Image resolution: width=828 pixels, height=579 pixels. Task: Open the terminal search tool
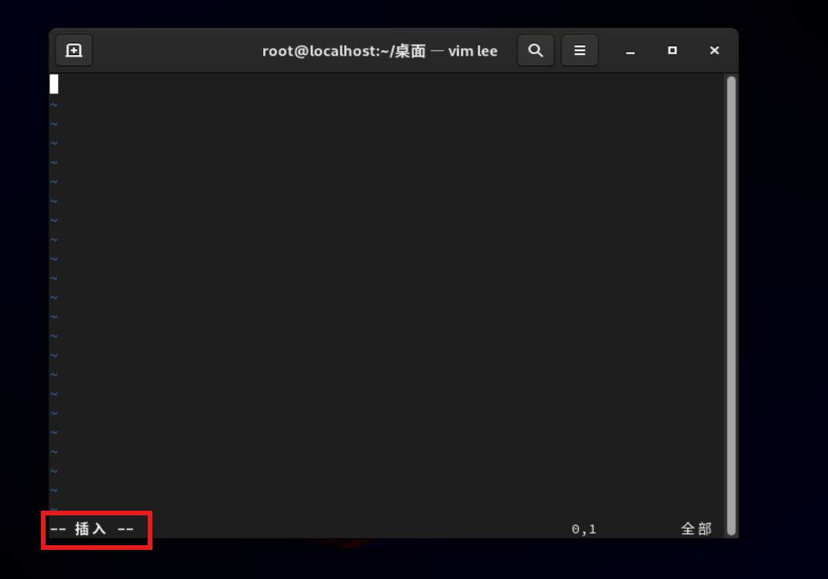pos(536,51)
